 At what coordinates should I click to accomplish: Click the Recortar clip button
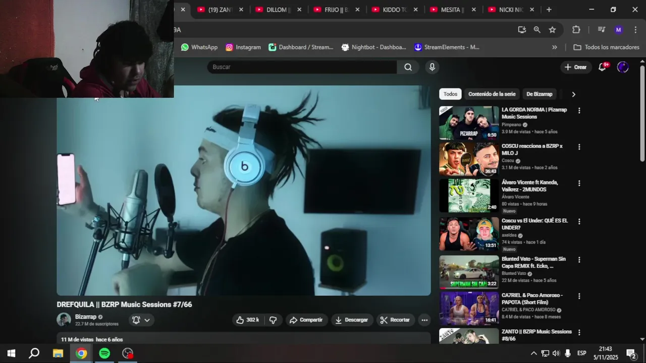pos(395,320)
